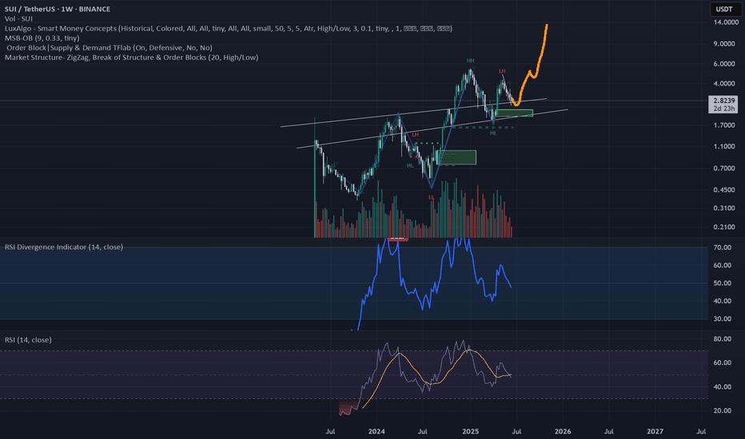The width and height of the screenshot is (745, 439).
Task: Select the Market Structure ZigZag indicator legend
Action: coord(132,57)
